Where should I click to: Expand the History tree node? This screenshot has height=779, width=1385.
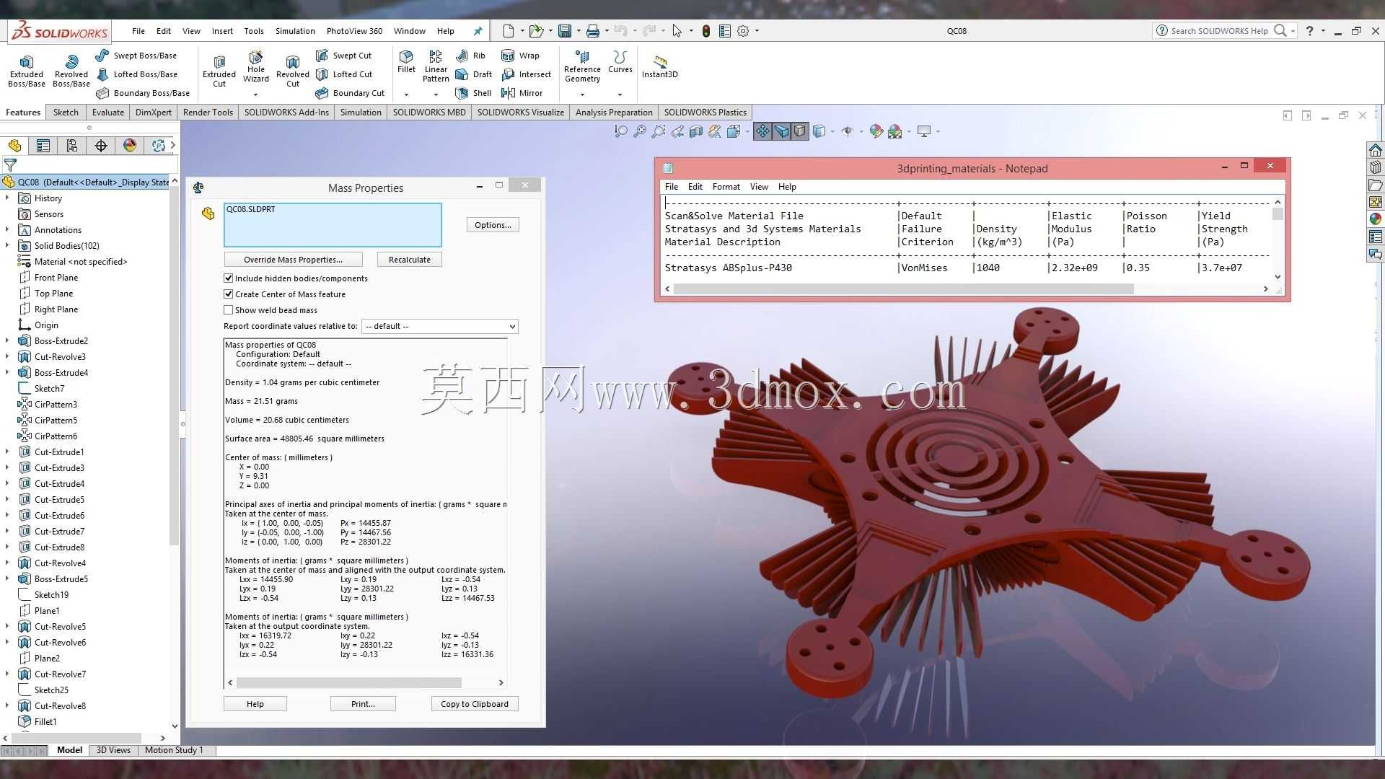(x=7, y=198)
